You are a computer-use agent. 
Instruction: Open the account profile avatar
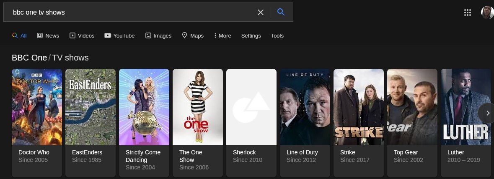pos(487,12)
